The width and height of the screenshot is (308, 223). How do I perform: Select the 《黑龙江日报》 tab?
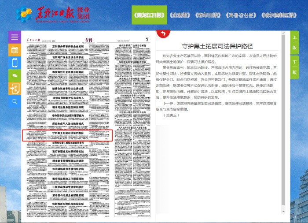click(149, 15)
